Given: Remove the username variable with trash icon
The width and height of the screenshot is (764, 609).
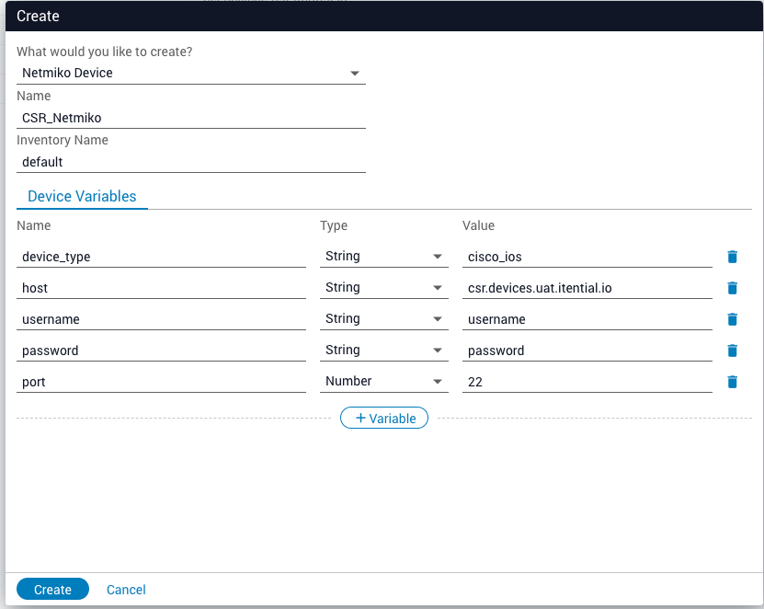Looking at the screenshot, I should (x=732, y=319).
